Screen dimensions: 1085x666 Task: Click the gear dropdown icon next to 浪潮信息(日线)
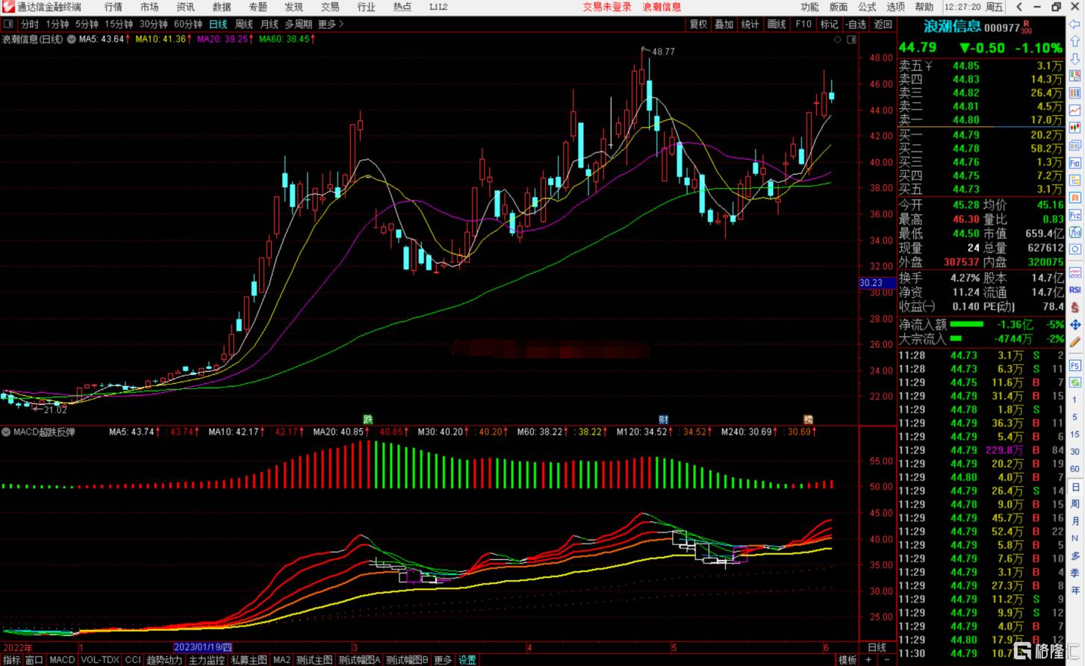point(71,39)
